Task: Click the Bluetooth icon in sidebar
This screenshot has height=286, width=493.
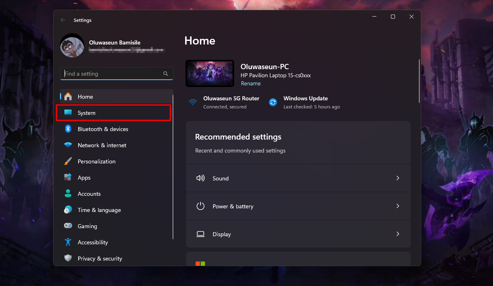Action: tap(68, 129)
